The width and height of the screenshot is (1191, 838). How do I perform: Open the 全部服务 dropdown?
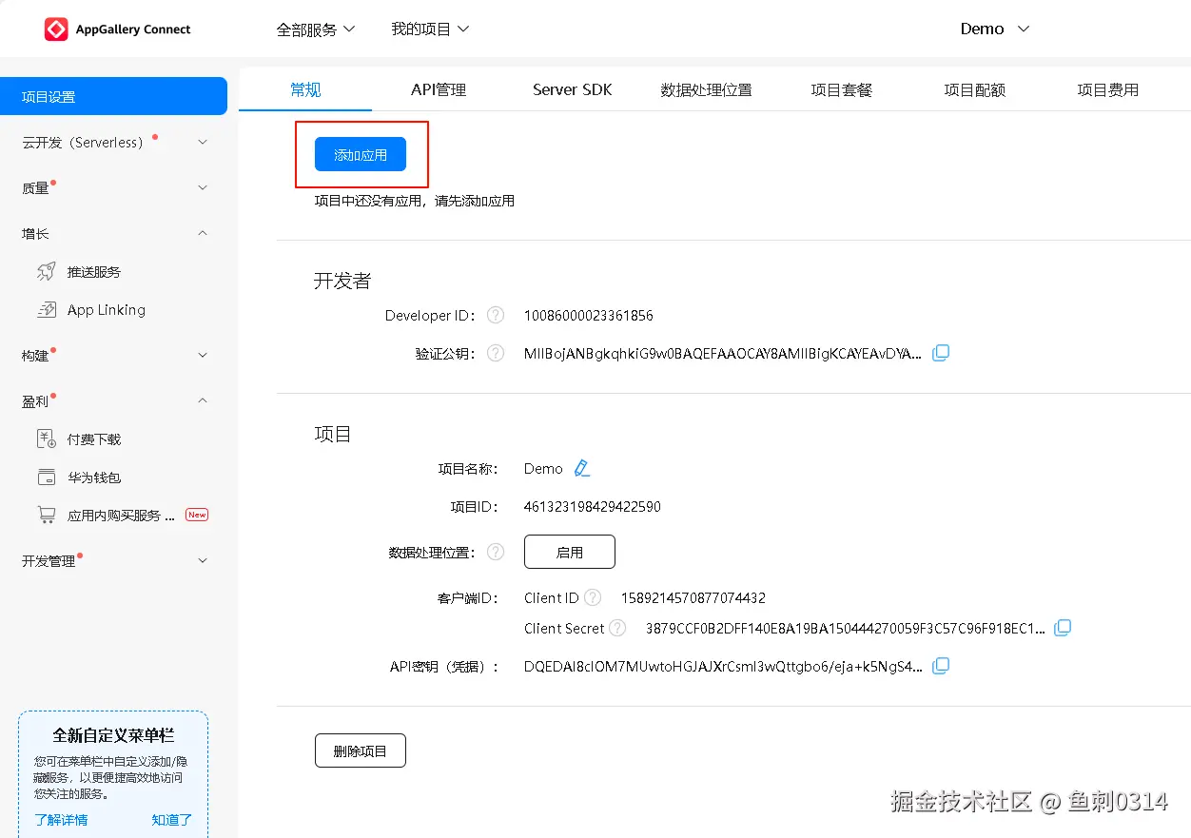point(316,29)
